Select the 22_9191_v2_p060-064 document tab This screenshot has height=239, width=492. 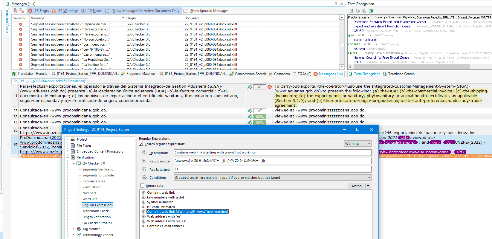49,81
